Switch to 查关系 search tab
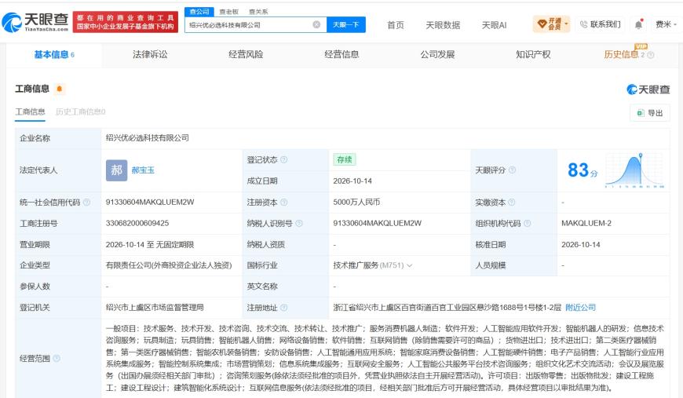The width and height of the screenshot is (683, 398). coord(258,12)
